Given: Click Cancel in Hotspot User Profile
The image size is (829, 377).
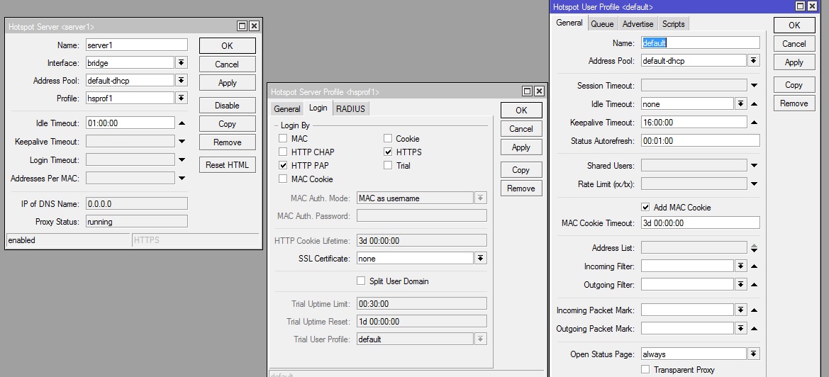Looking at the screenshot, I should click(x=794, y=44).
